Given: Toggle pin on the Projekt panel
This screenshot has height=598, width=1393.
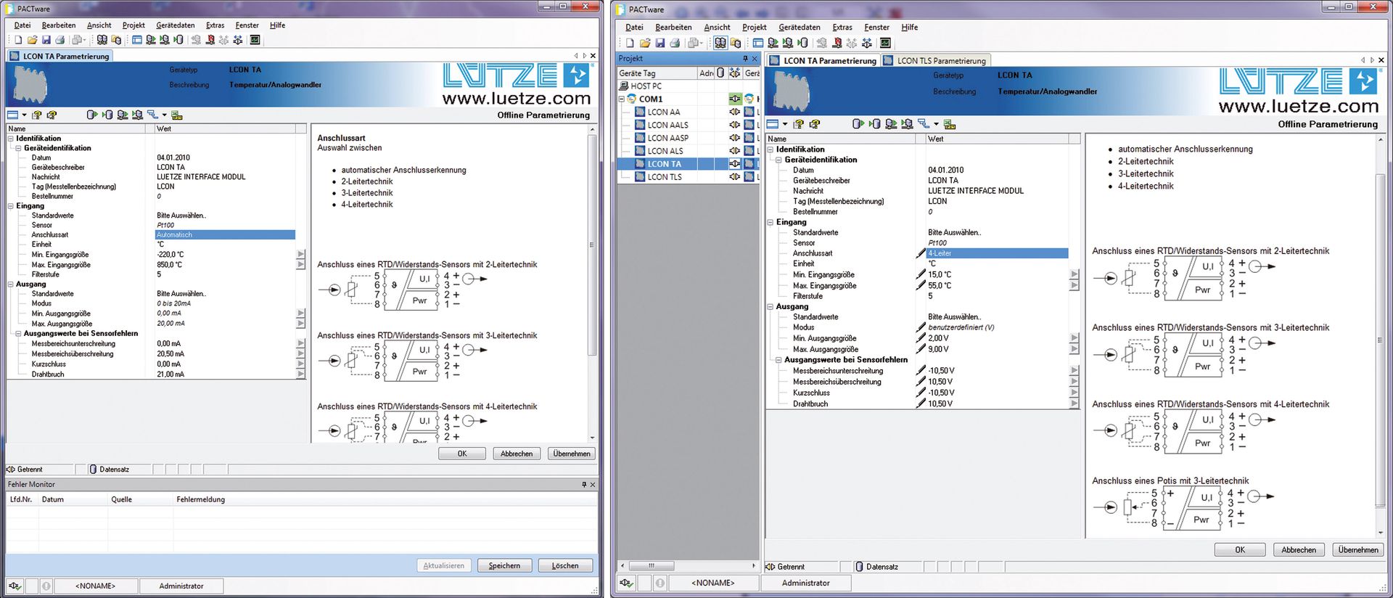Looking at the screenshot, I should [745, 59].
